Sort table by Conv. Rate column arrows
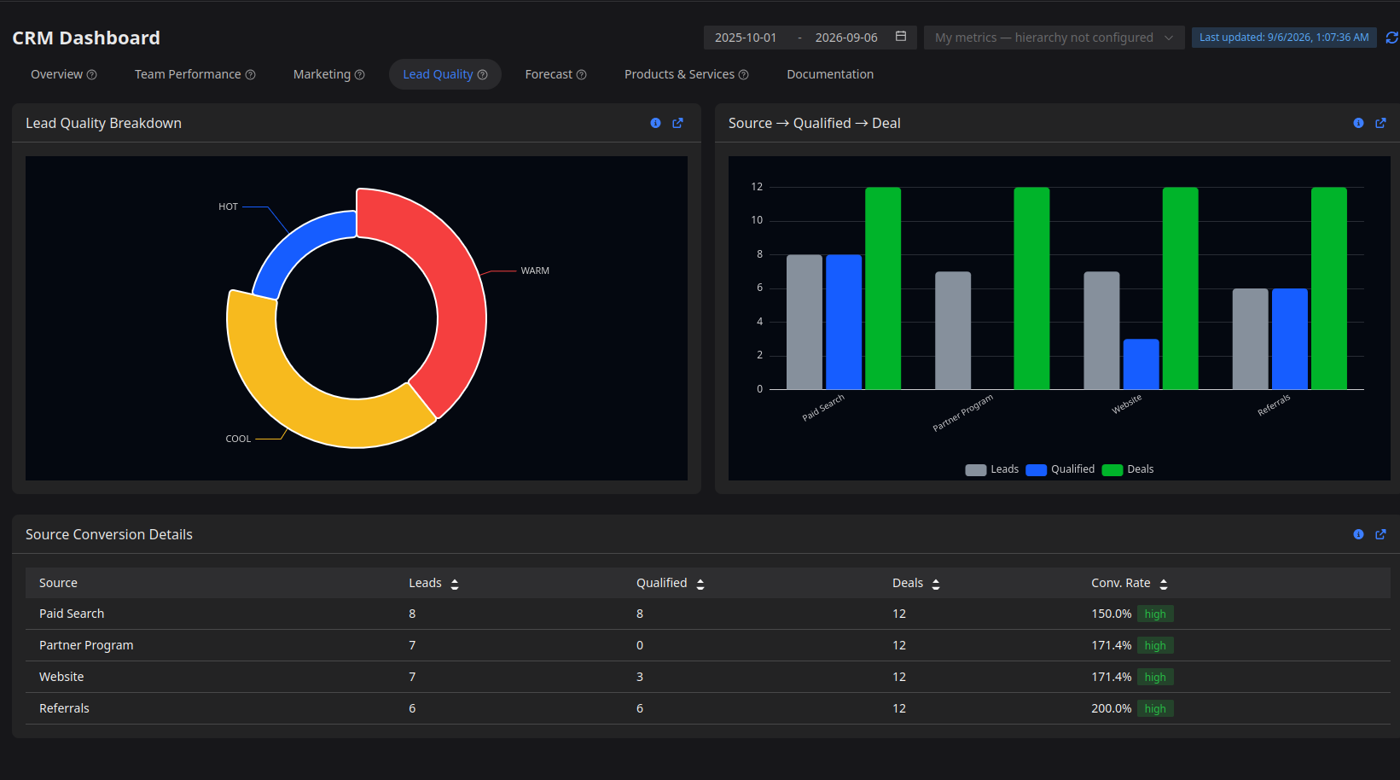This screenshot has height=780, width=1400. coord(1164,584)
